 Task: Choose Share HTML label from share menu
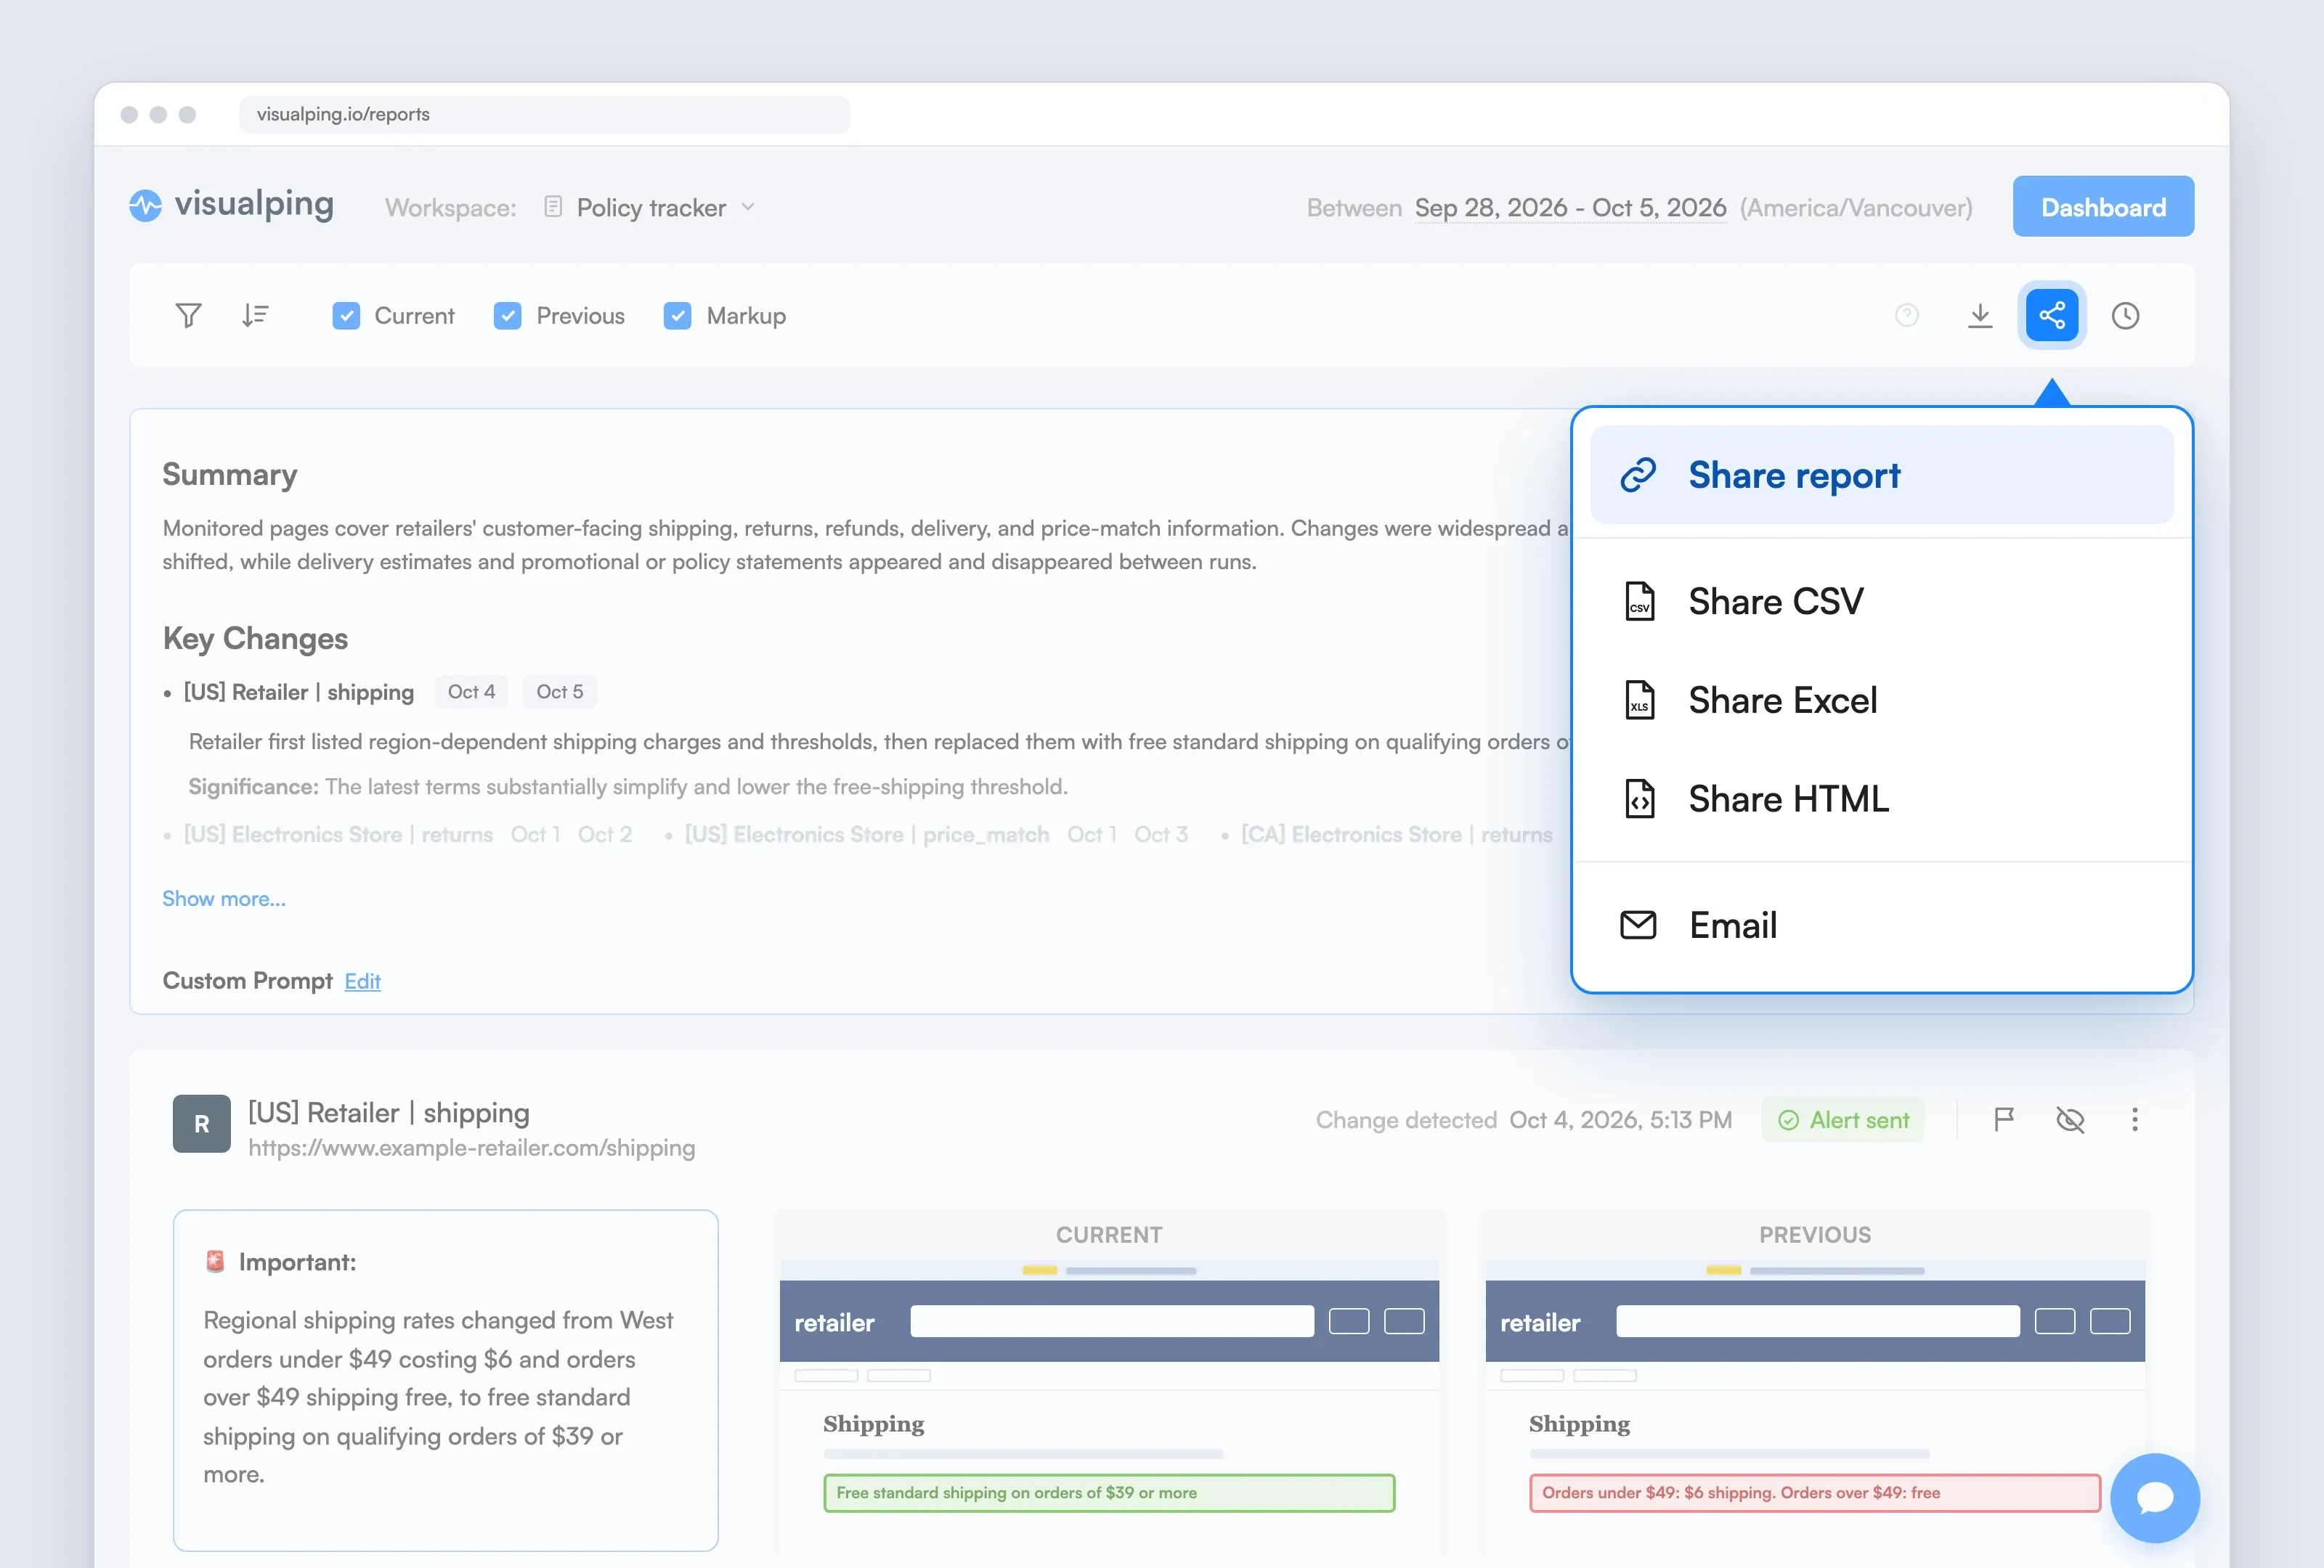point(1789,799)
